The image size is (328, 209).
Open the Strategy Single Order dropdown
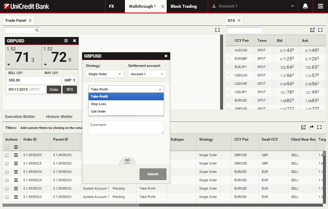[x=105, y=74]
